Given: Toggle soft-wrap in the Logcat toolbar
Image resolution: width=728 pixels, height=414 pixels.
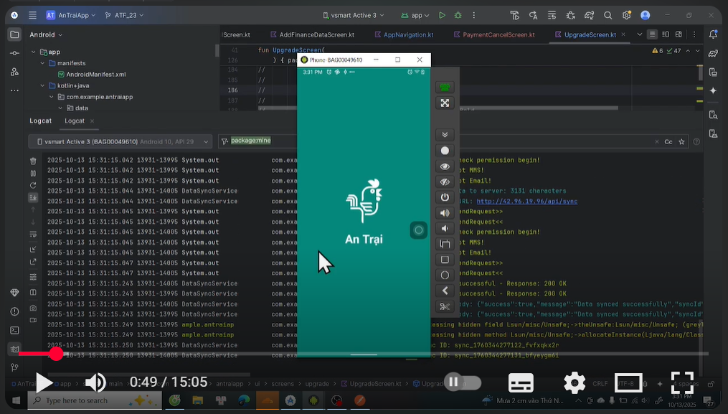Looking at the screenshot, I should pyautogui.click(x=32, y=234).
